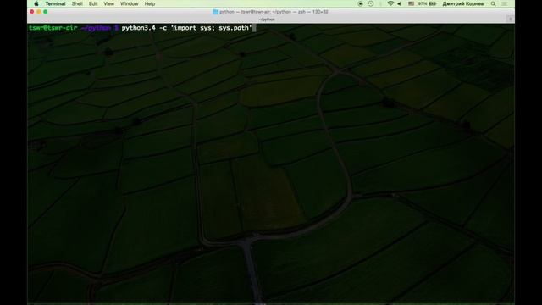Open Spotlight search magnifier
542x305 pixels.
point(493,3)
